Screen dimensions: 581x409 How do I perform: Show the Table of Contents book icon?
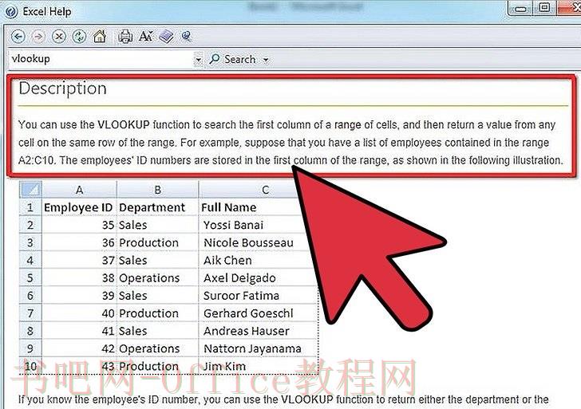click(x=166, y=36)
